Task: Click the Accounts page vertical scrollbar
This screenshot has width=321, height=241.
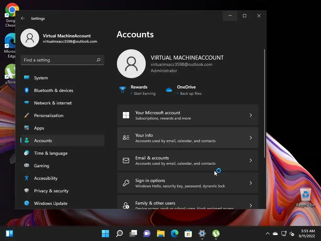Action: click(265, 104)
